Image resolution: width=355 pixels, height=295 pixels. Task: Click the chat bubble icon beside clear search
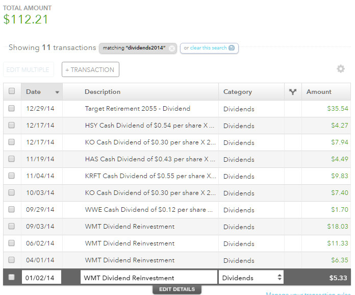[232, 48]
